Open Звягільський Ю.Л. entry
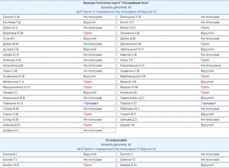Viewport: 229px width, 168px height. point(133,49)
